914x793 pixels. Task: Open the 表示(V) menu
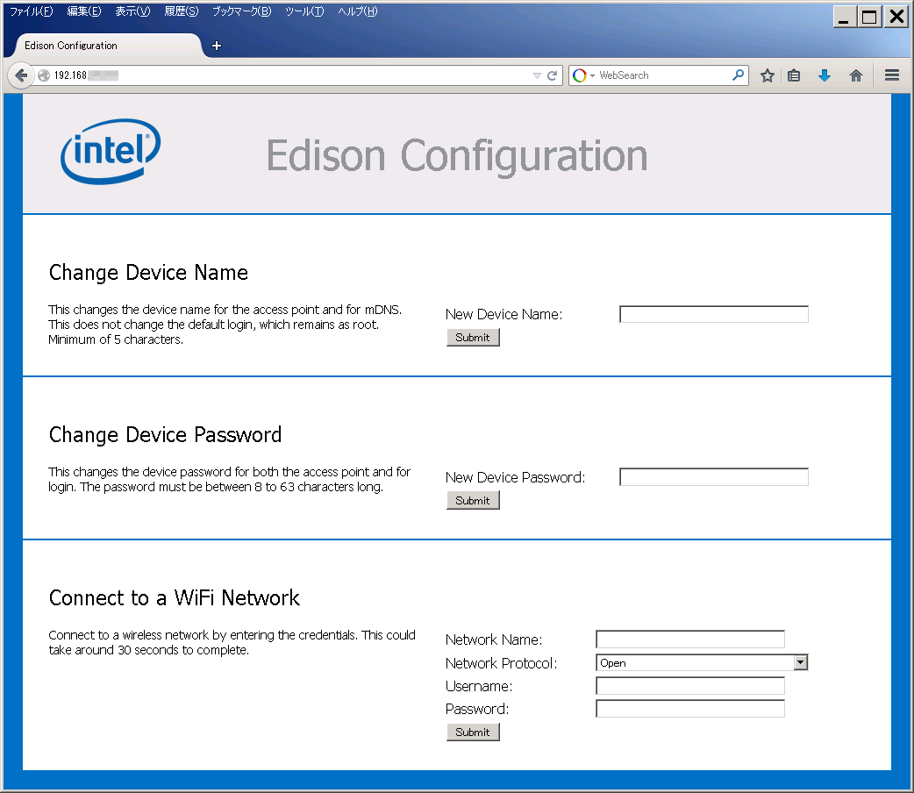coord(133,11)
